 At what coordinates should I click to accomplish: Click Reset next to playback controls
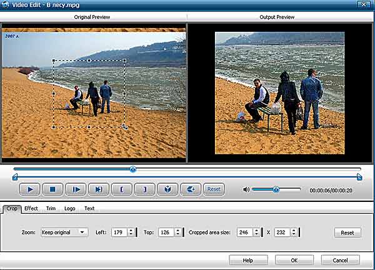[214, 189]
